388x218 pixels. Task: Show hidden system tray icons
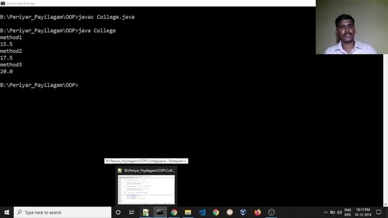(326, 213)
